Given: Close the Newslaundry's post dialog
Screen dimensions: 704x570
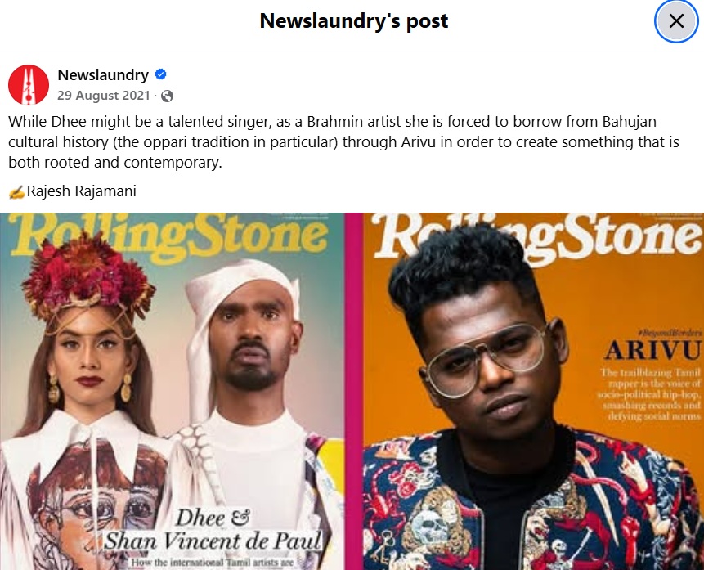Looking at the screenshot, I should click(x=676, y=21).
